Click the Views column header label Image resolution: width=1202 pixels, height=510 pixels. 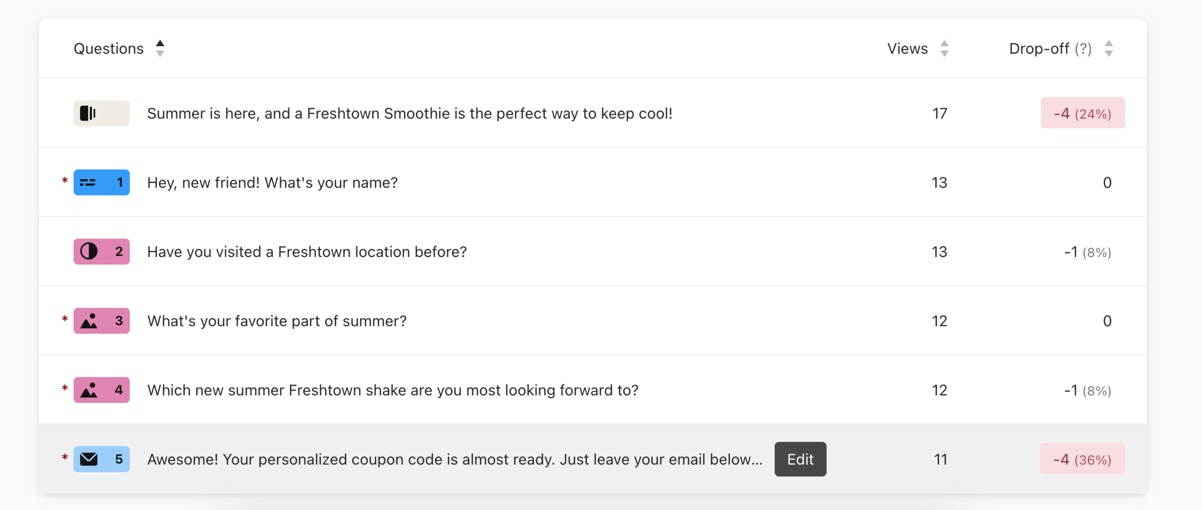(x=906, y=48)
